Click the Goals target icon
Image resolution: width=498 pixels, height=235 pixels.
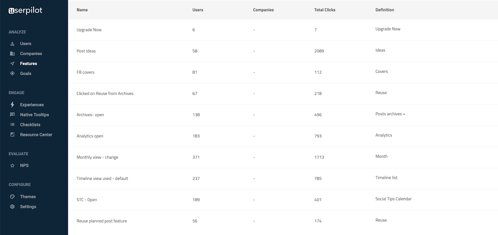click(x=12, y=73)
